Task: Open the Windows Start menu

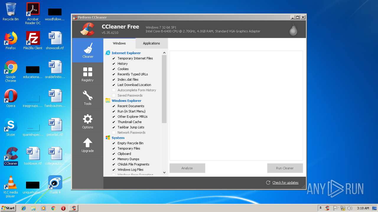Action: (x=8, y=208)
